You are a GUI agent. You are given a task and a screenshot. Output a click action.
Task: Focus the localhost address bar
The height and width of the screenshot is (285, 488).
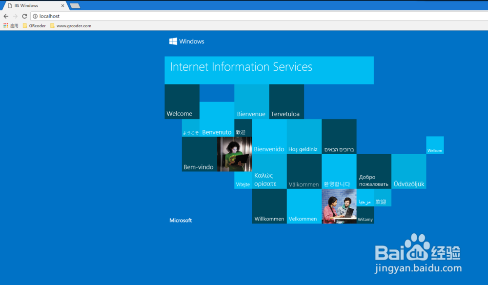[259, 16]
